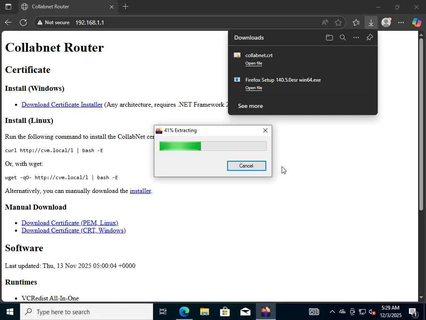
Task: Click the network tray icon
Action: tap(362, 312)
